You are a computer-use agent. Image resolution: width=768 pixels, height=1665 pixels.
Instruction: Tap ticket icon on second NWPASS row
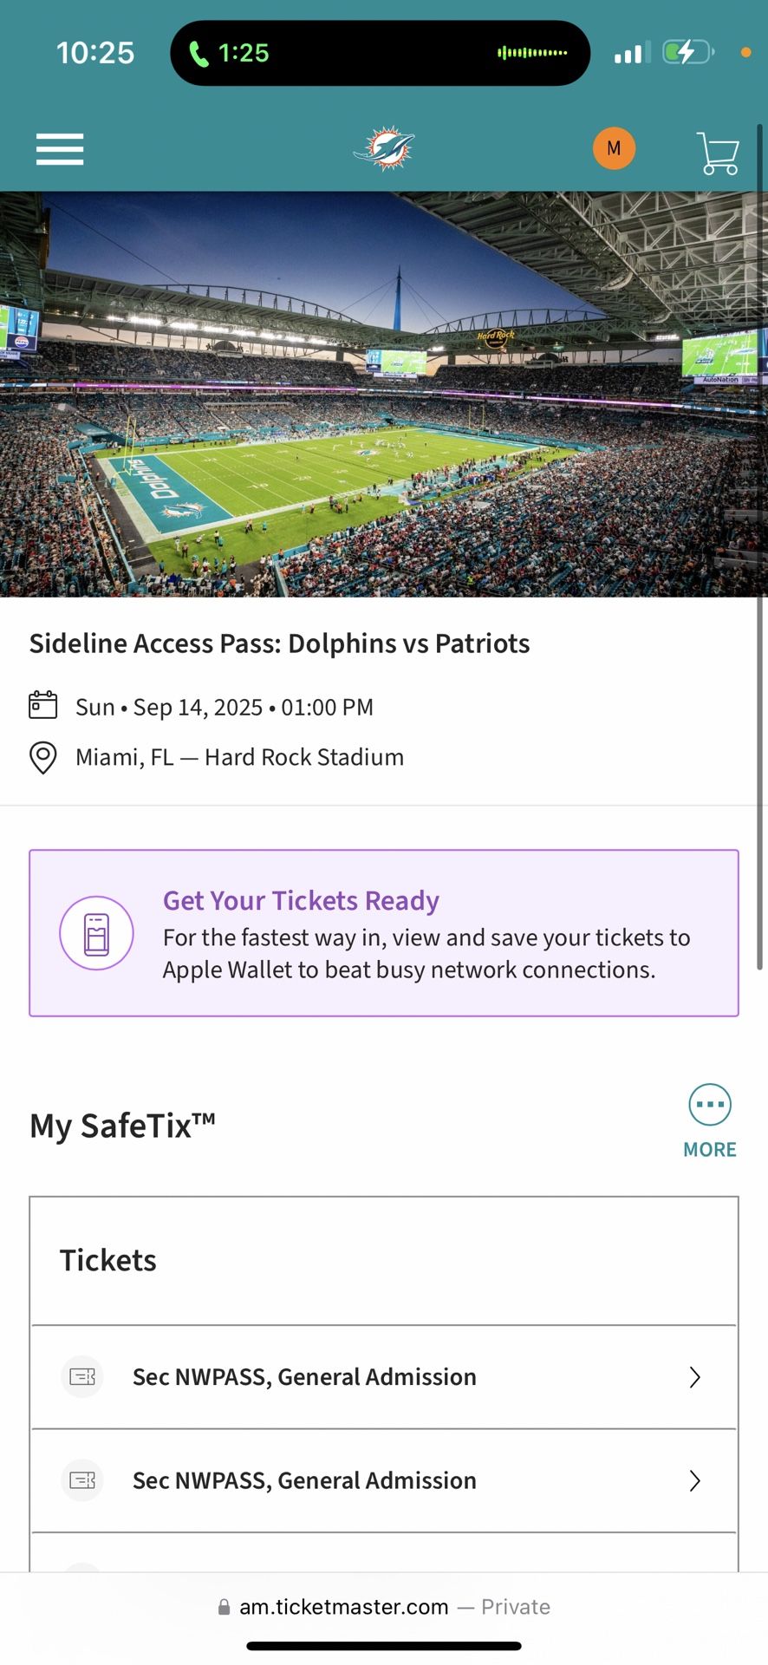(82, 1479)
